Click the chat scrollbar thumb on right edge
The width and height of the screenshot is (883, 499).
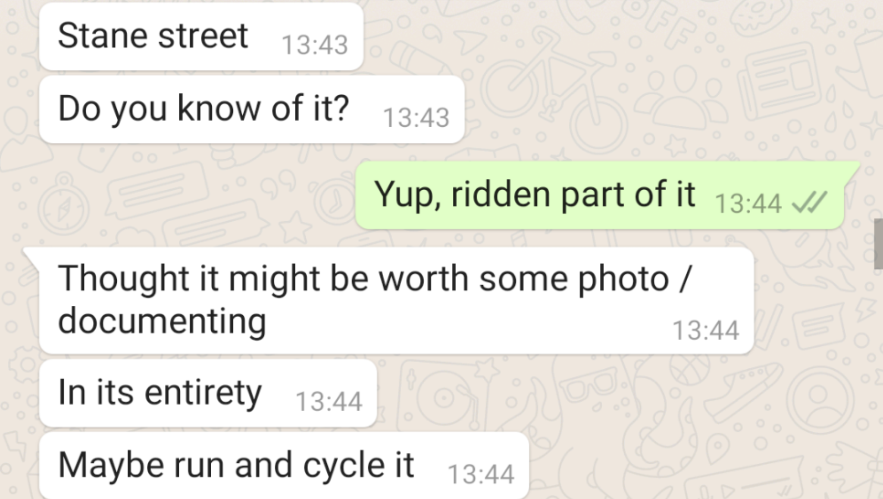click(x=878, y=244)
